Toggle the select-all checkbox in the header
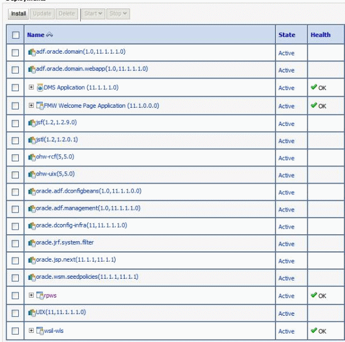This screenshot has height=342, width=345. 15,35
